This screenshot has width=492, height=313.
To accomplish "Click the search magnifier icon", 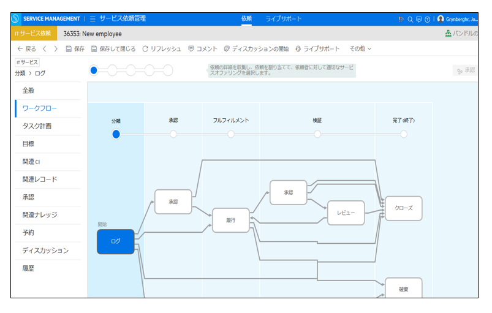I will [411, 19].
